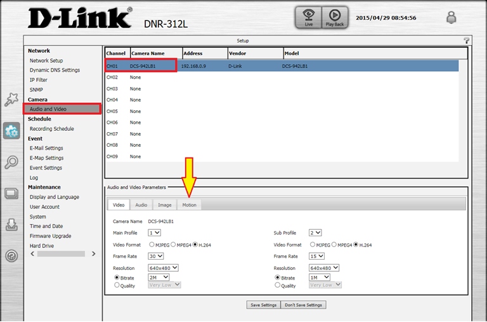Open the Sub Profile number dropdown
The width and height of the screenshot is (487, 322).
click(x=315, y=233)
